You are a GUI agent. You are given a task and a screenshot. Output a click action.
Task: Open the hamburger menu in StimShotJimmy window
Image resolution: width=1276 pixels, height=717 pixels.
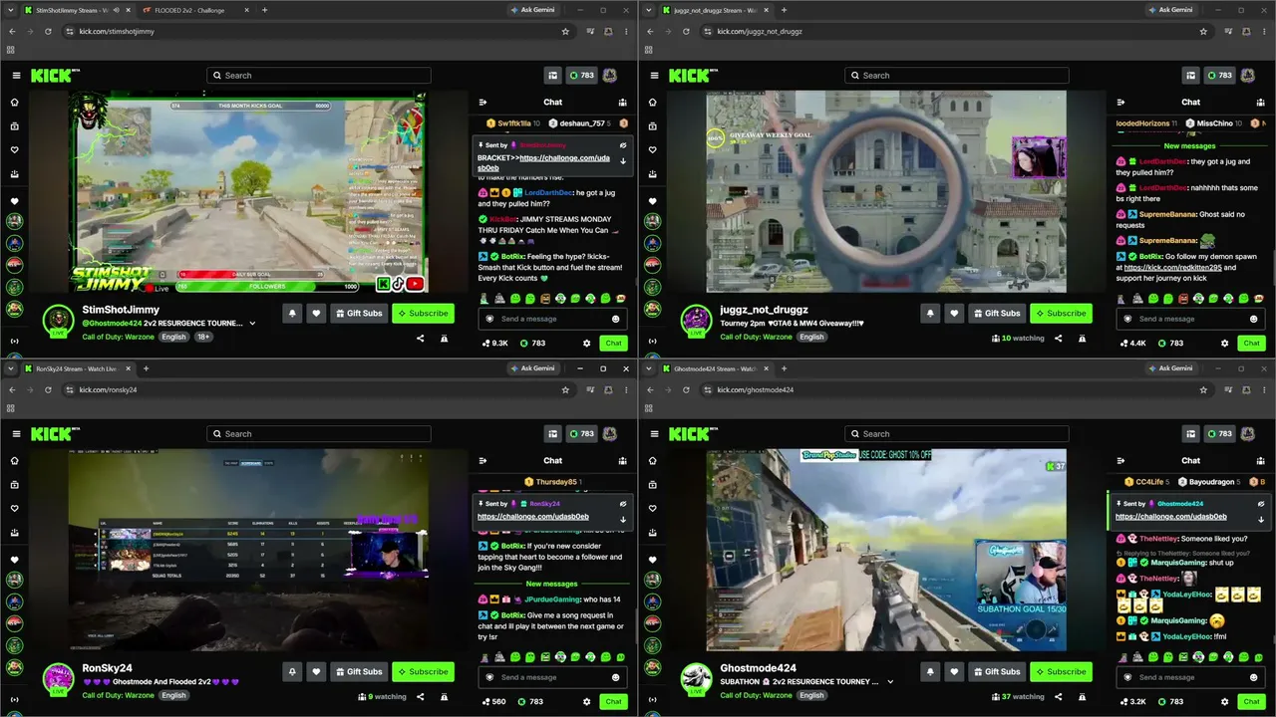tap(16, 76)
